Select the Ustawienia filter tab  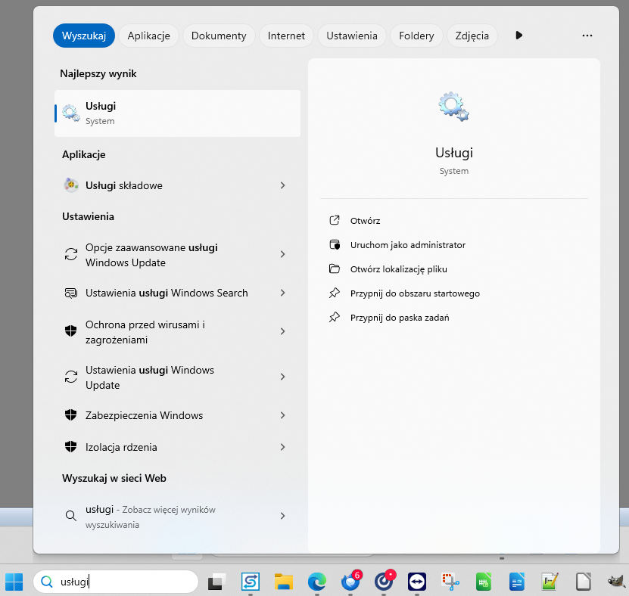[351, 36]
